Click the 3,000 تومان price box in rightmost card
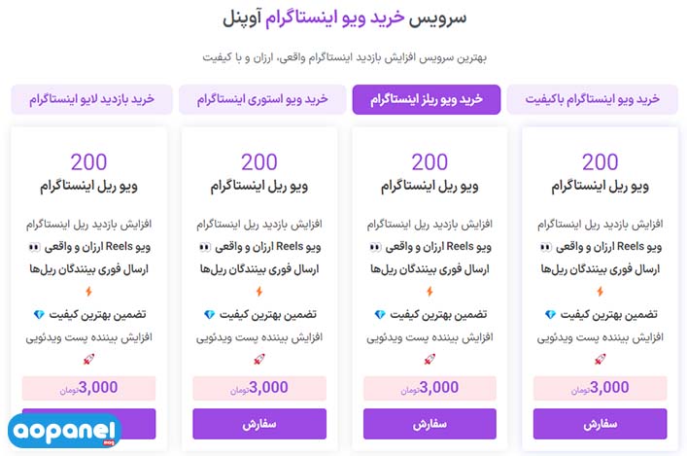Image resolution: width=687 pixels, height=456 pixels. [x=600, y=388]
